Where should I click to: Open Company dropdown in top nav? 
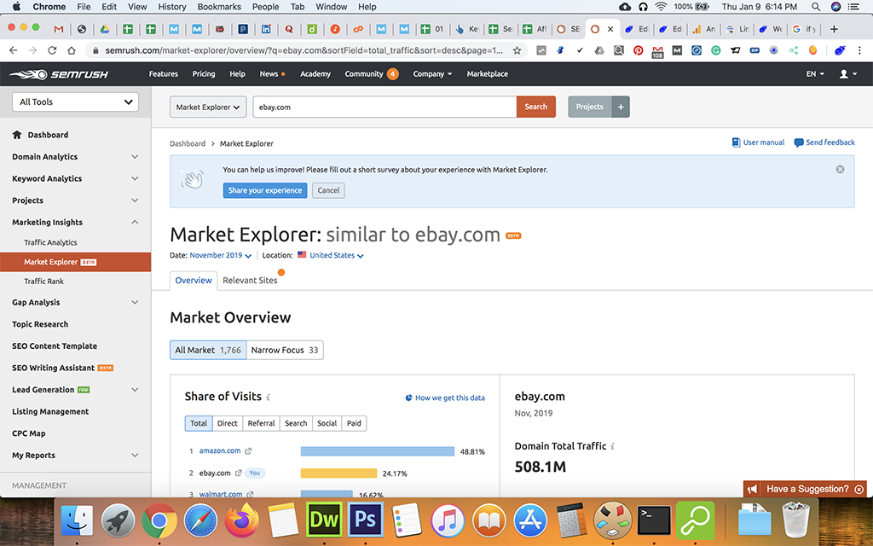coord(432,73)
